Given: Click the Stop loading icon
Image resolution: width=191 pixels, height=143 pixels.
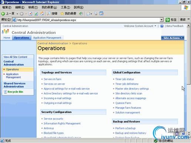Looking at the screenshot, I should tap(30, 14).
